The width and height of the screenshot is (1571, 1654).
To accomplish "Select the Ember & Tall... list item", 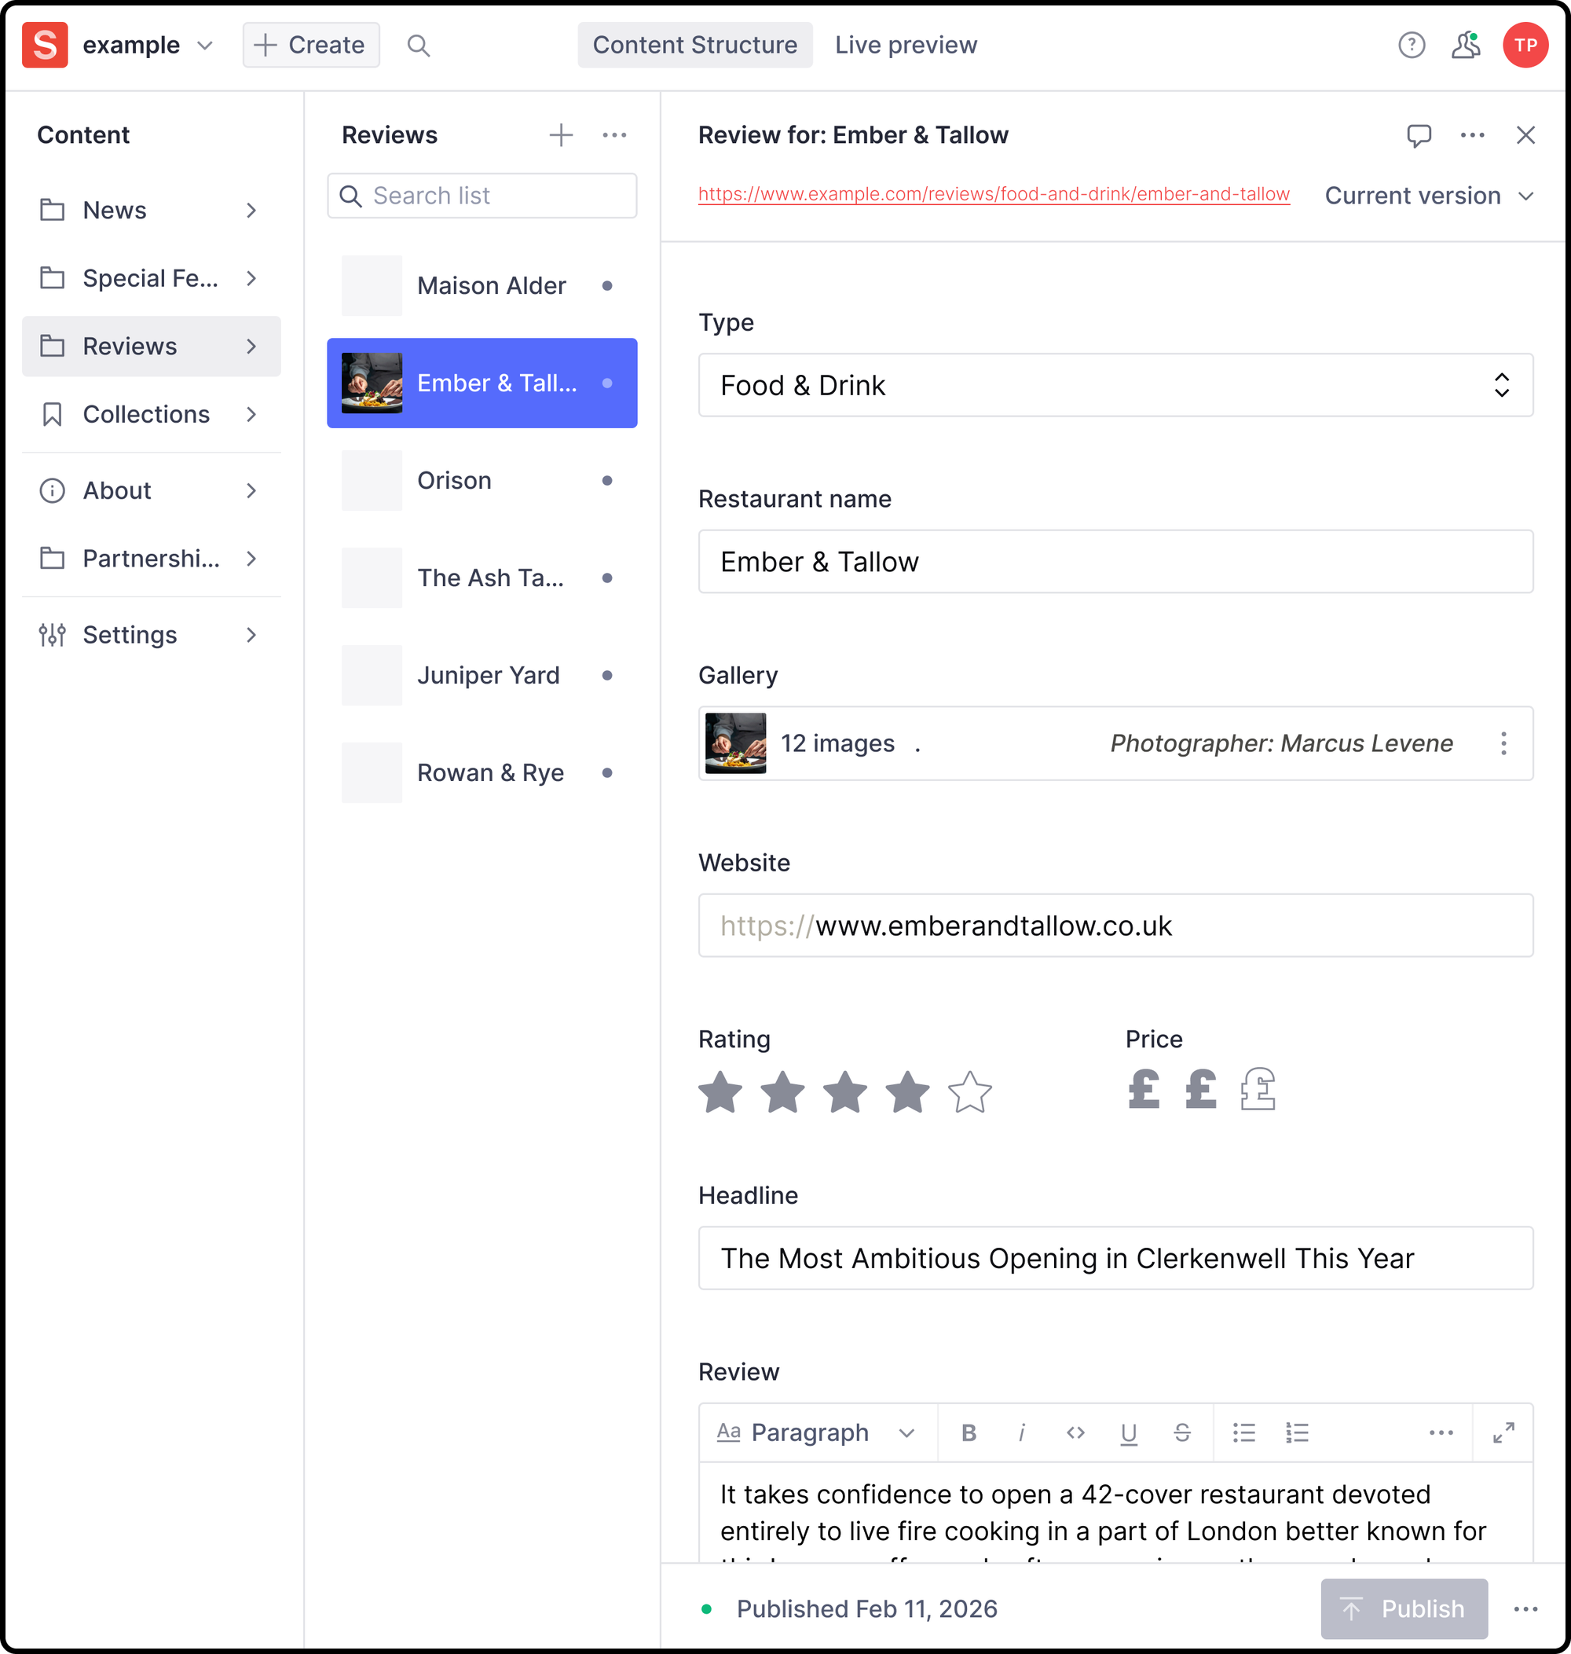I will 482,383.
